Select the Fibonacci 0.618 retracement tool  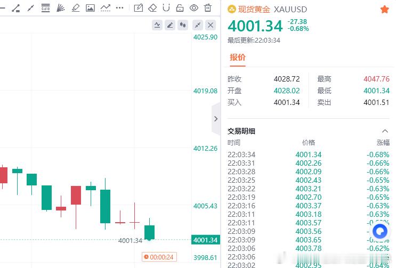(x=45, y=8)
